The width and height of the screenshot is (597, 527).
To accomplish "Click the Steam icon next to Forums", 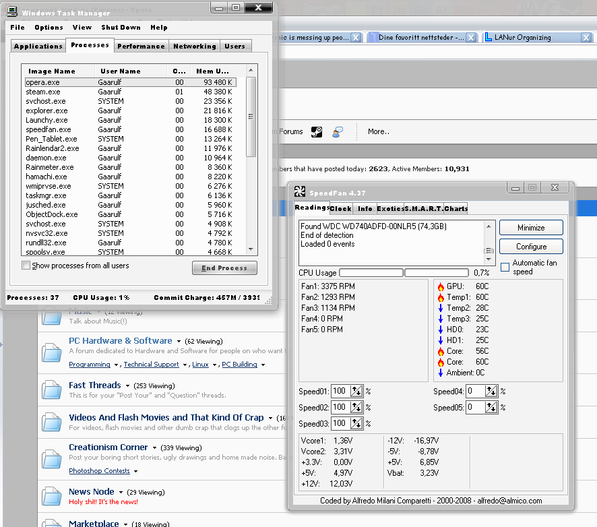I will [317, 132].
